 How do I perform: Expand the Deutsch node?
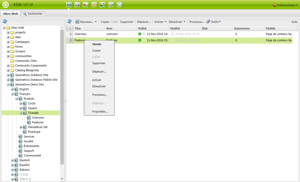point(12,160)
